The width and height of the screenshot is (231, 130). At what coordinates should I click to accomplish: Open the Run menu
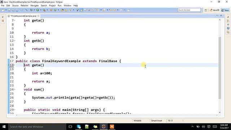pos(60,5)
